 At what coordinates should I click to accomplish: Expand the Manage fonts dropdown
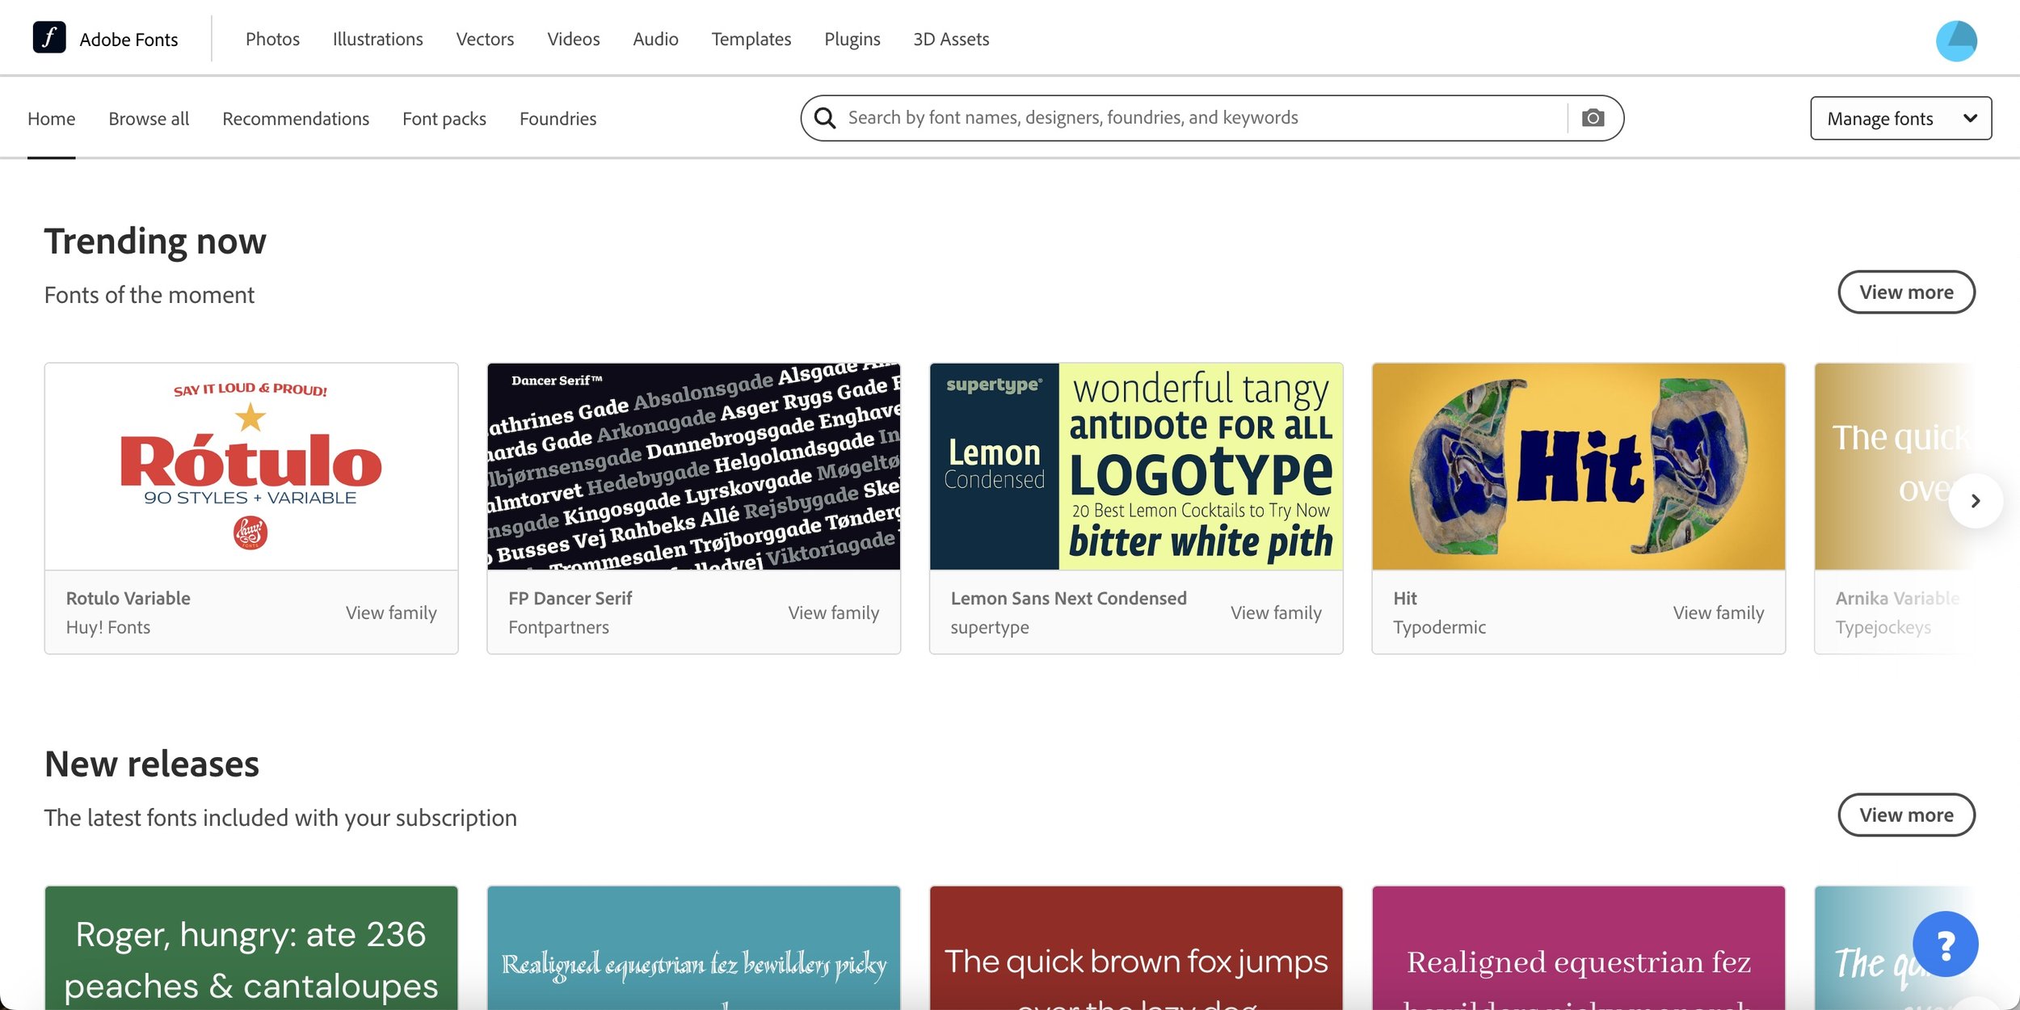pos(1900,119)
